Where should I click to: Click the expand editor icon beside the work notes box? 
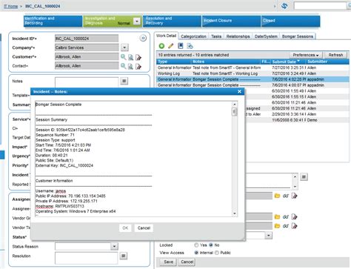point(304,177)
